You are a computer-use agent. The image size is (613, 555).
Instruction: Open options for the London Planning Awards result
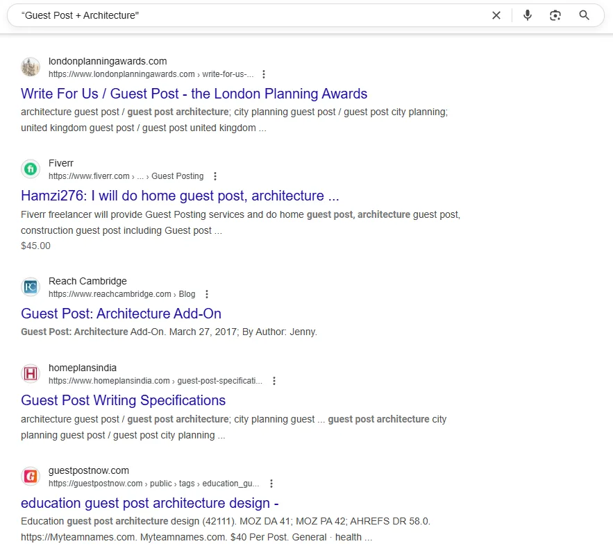[264, 74]
